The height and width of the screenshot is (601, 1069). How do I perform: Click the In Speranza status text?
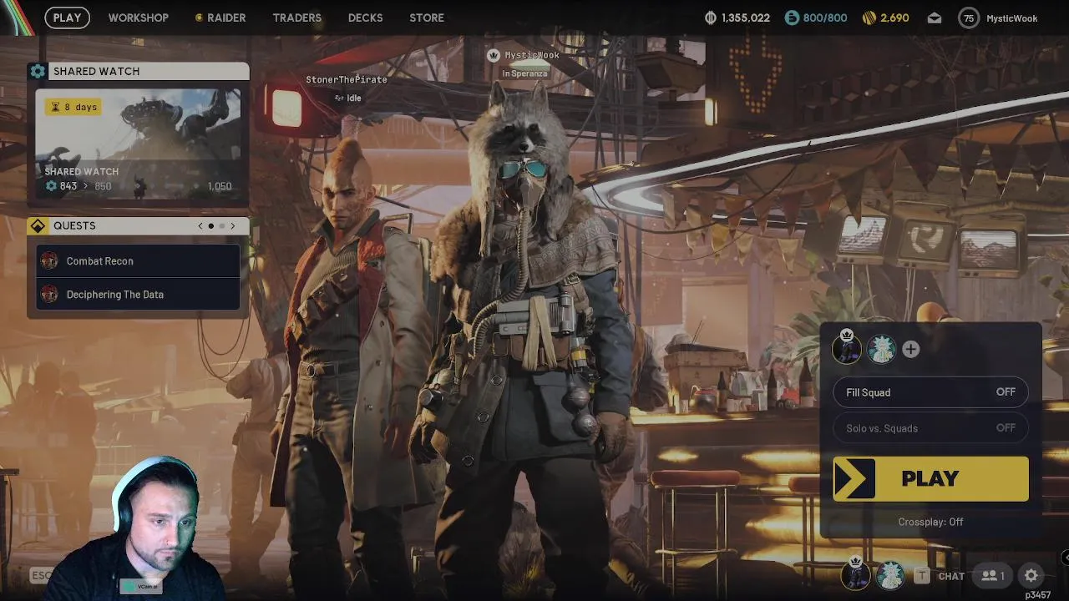point(524,73)
